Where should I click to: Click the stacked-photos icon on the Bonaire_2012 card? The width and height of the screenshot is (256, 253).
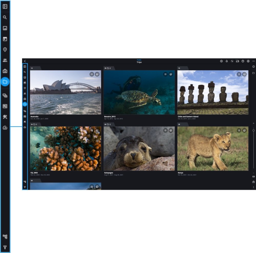coord(171,74)
